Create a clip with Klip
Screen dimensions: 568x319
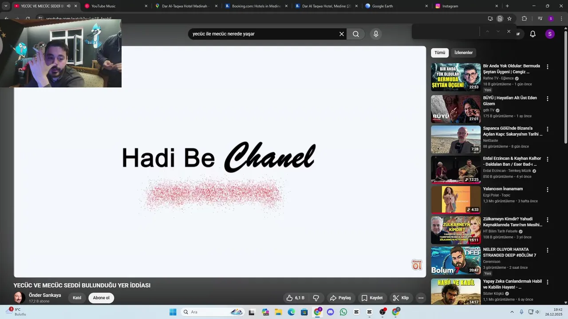point(401,298)
